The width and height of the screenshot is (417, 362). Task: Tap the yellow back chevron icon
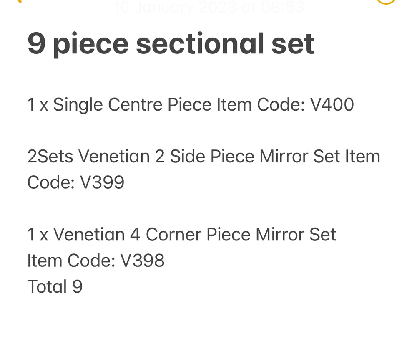coord(18,1)
